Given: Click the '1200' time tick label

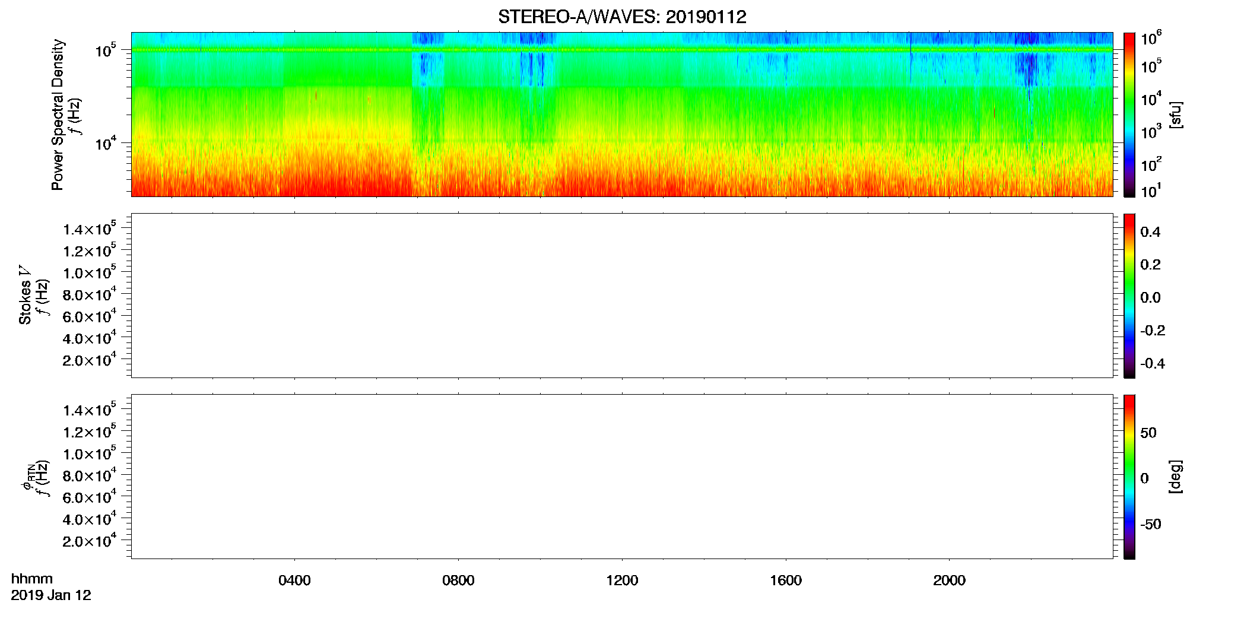Looking at the screenshot, I should coord(622,580).
